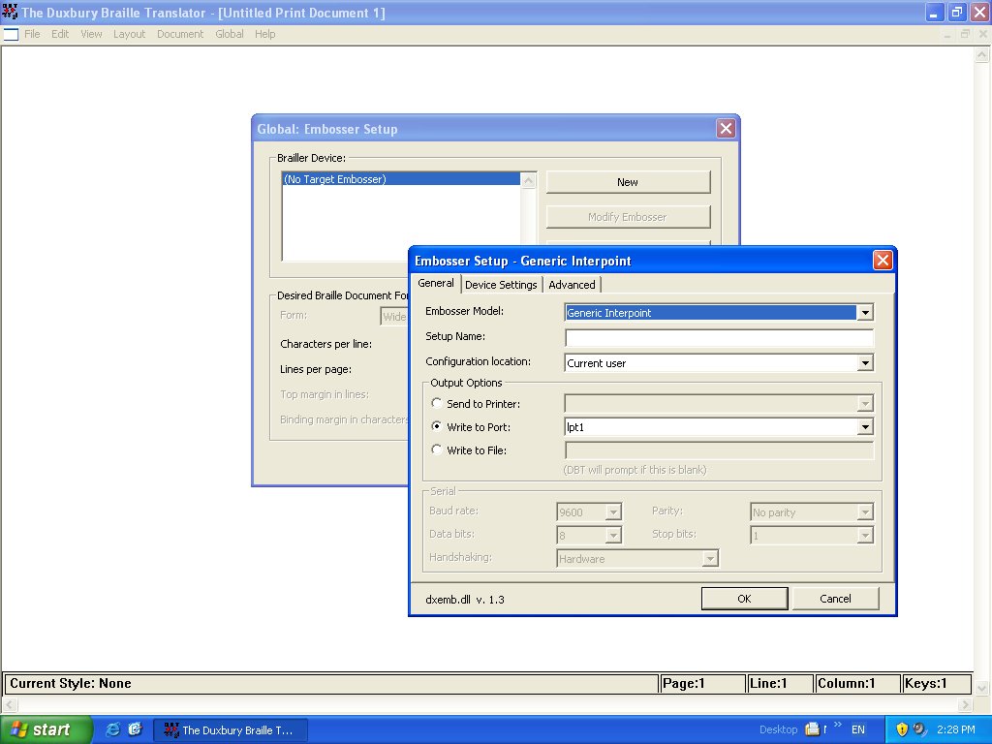Click New in Global Embosser Setup
The image size is (992, 744).
coord(628,182)
